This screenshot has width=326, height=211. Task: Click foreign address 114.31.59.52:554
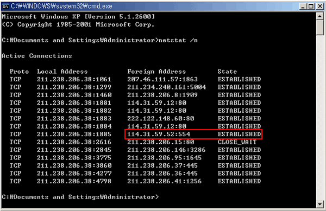pyautogui.click(x=159, y=134)
